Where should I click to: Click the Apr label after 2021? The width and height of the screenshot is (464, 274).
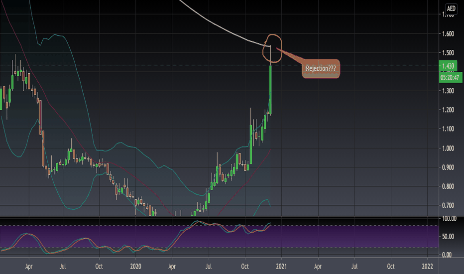(318, 267)
